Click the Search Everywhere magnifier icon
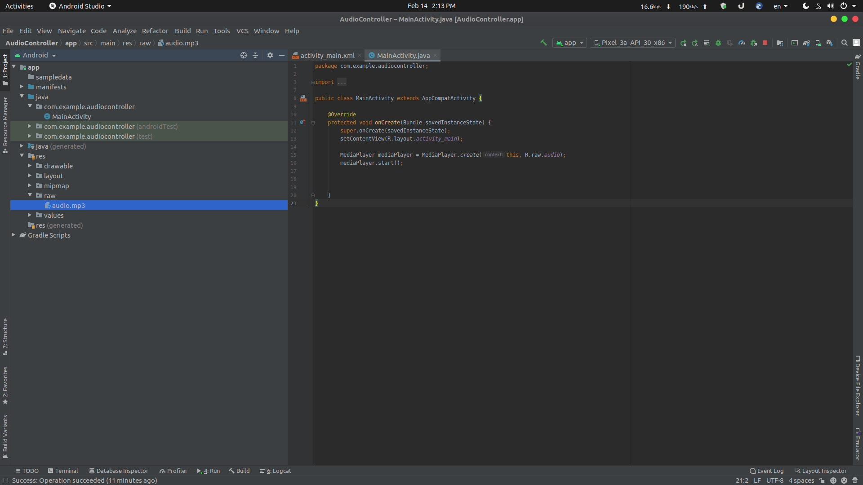 pyautogui.click(x=845, y=43)
